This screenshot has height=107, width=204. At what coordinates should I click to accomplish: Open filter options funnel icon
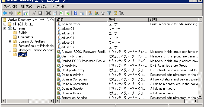coord(109,13)
